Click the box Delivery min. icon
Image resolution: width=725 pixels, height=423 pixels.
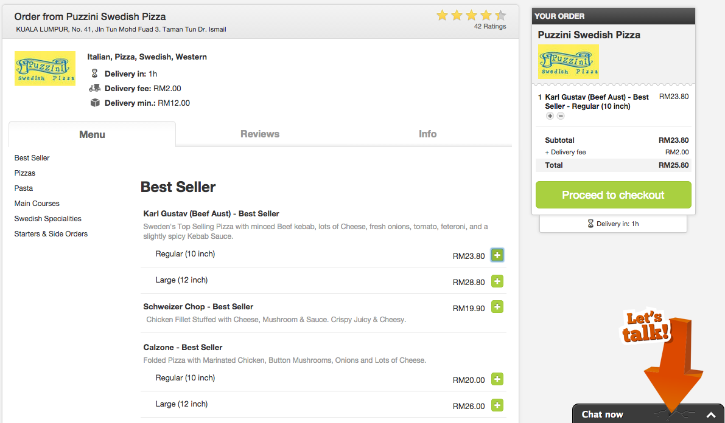pyautogui.click(x=95, y=103)
